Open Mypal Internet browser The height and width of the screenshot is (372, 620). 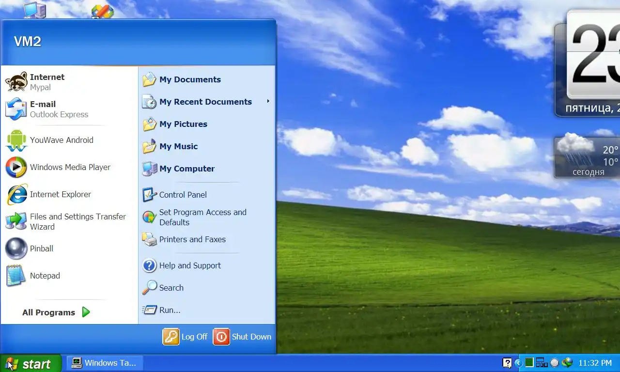[x=69, y=82]
